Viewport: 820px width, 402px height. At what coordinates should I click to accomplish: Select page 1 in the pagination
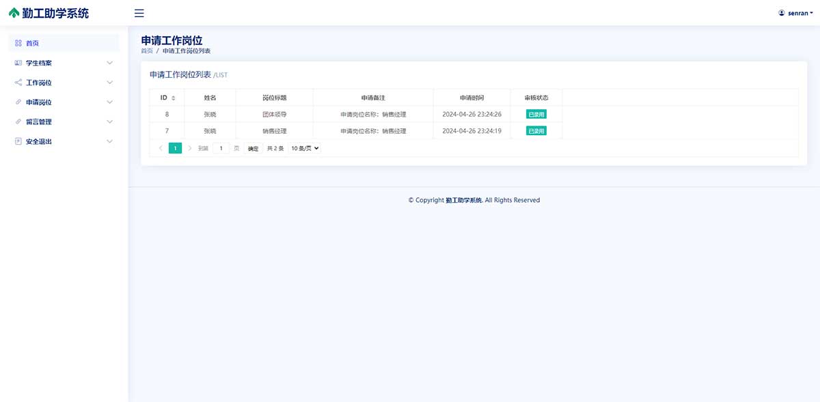(175, 148)
